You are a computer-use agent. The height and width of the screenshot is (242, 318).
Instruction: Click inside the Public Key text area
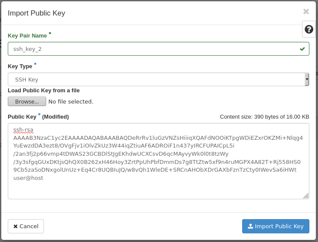[158, 189]
